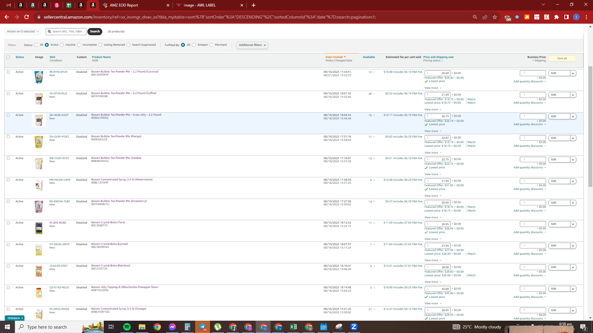
Task: Open the Chrome three-dot menu
Action: 586,17
